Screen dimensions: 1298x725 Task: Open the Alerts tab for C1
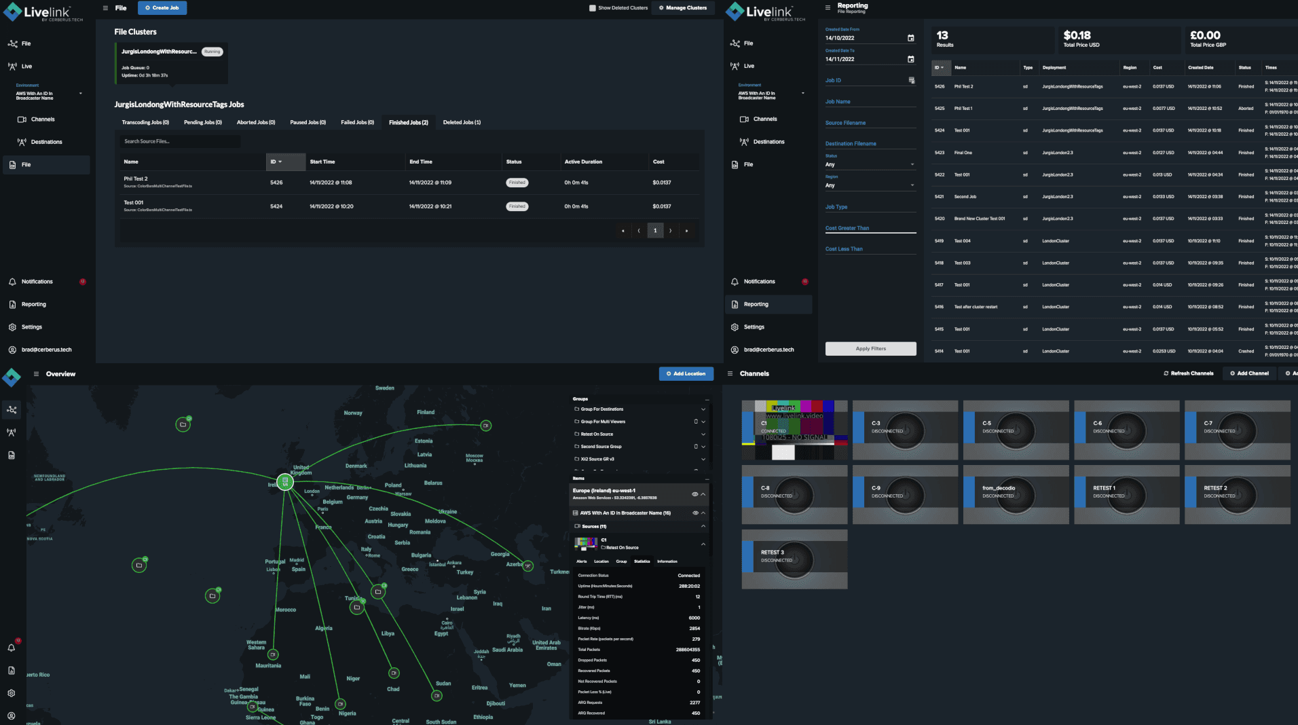point(582,562)
